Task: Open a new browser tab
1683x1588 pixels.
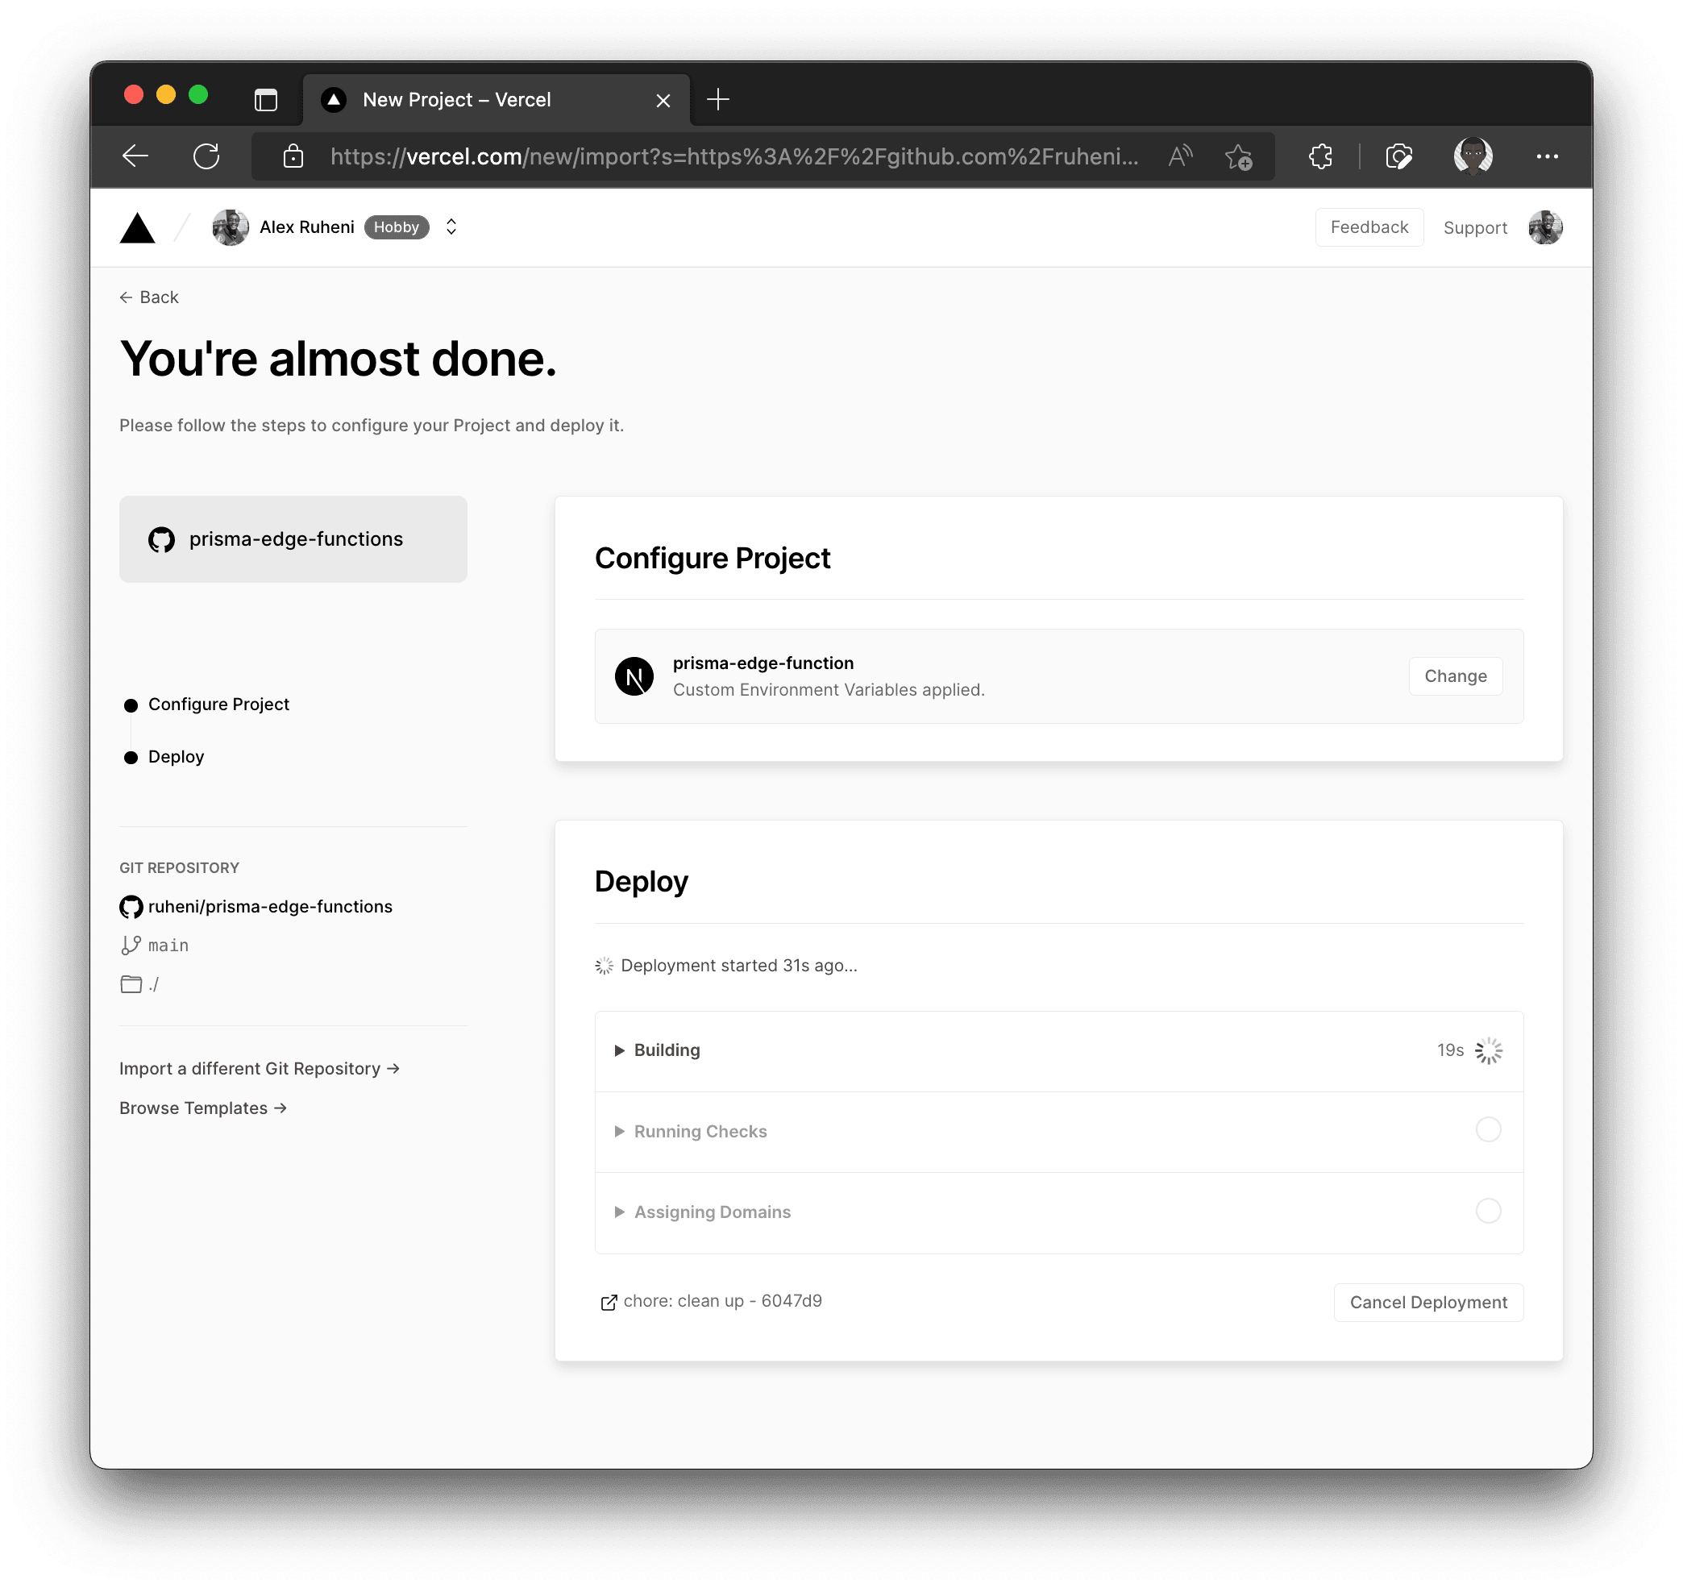Action: point(718,100)
